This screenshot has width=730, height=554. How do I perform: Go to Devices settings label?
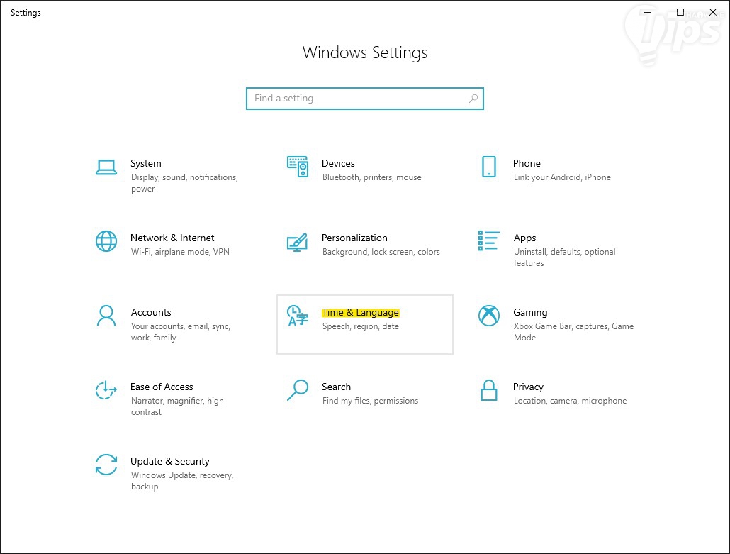tap(338, 164)
